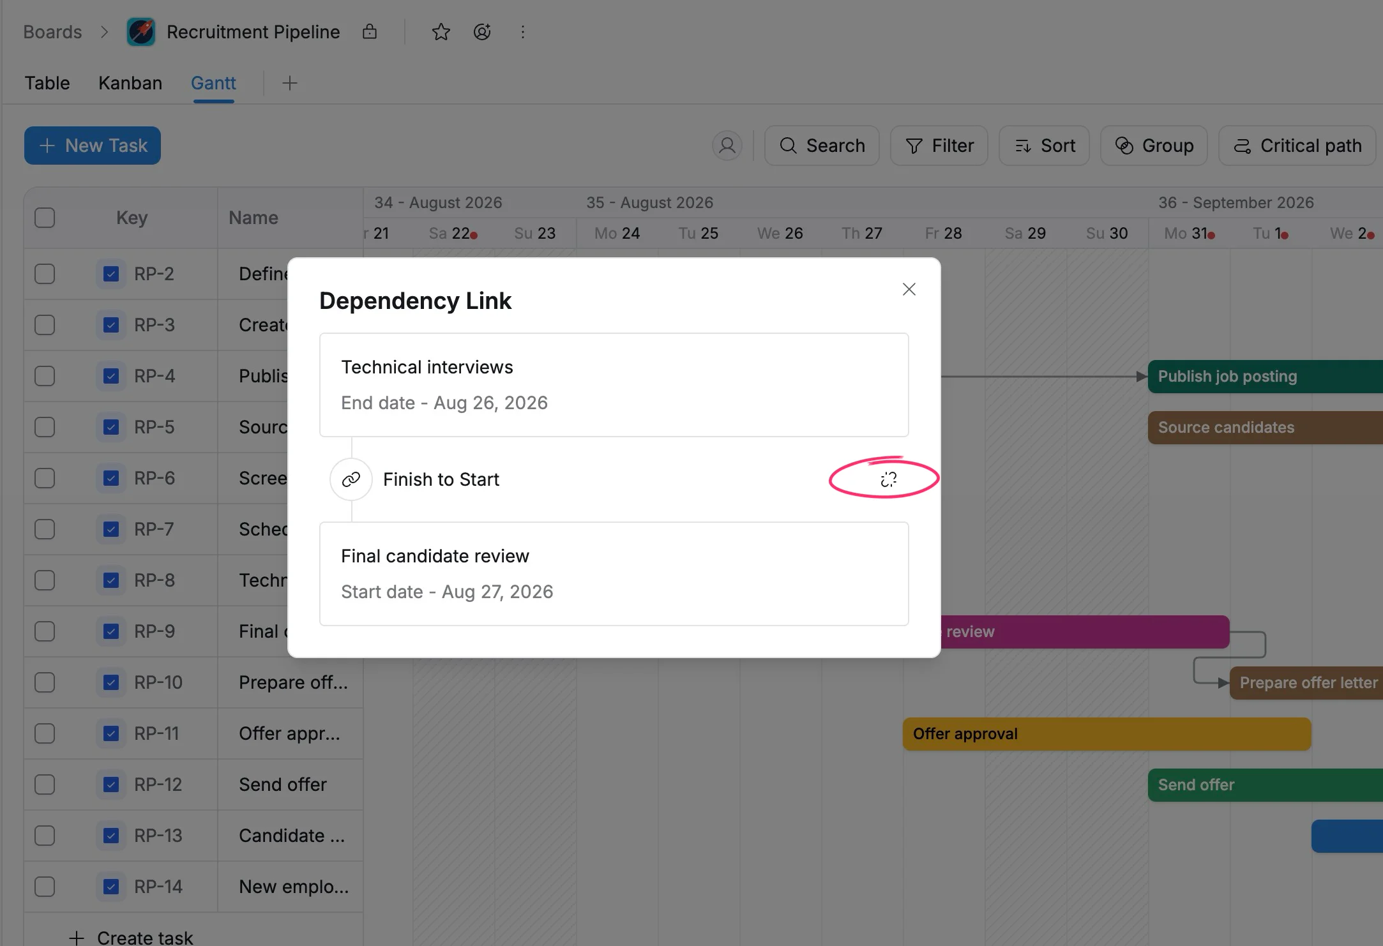Click the RP-12 task type icon
Screen dimensions: 1383x946
point(111,785)
